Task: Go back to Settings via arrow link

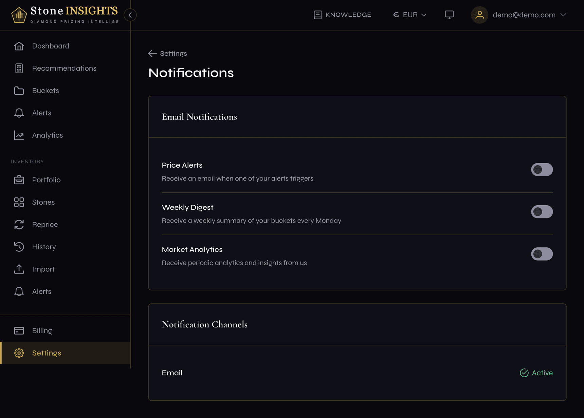Action: [x=167, y=53]
